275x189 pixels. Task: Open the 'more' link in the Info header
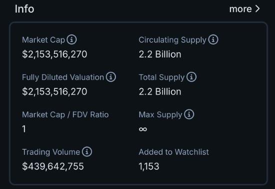[x=240, y=9]
